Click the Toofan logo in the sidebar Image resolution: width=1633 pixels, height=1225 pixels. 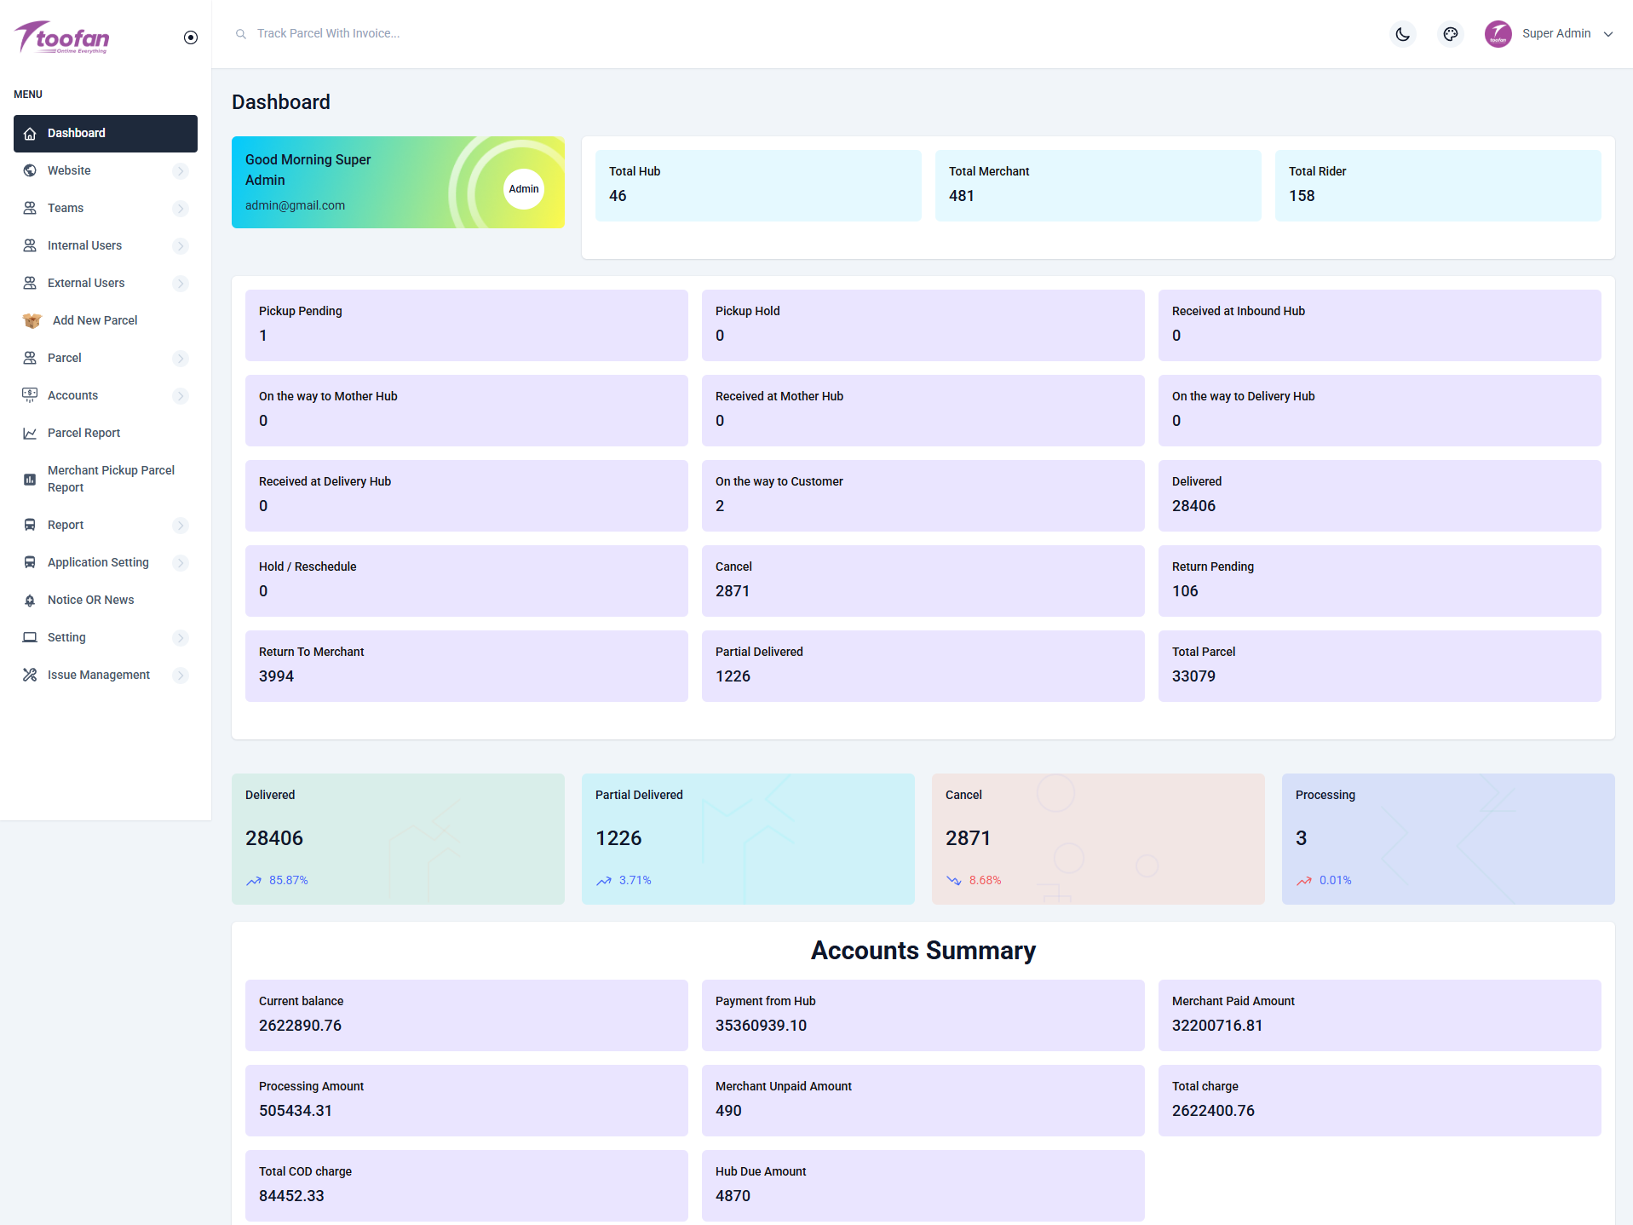[62, 36]
